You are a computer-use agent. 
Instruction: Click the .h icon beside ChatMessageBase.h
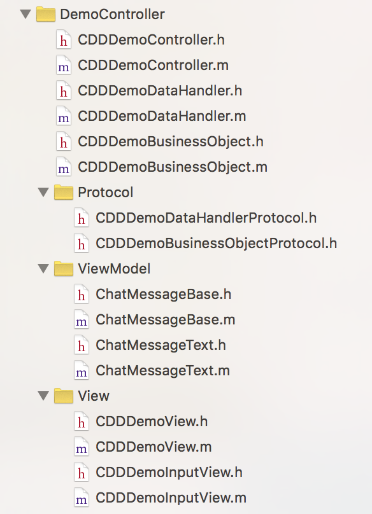pyautogui.click(x=81, y=295)
